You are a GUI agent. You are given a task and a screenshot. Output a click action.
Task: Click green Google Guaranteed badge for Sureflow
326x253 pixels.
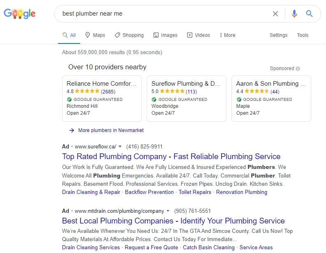154,100
